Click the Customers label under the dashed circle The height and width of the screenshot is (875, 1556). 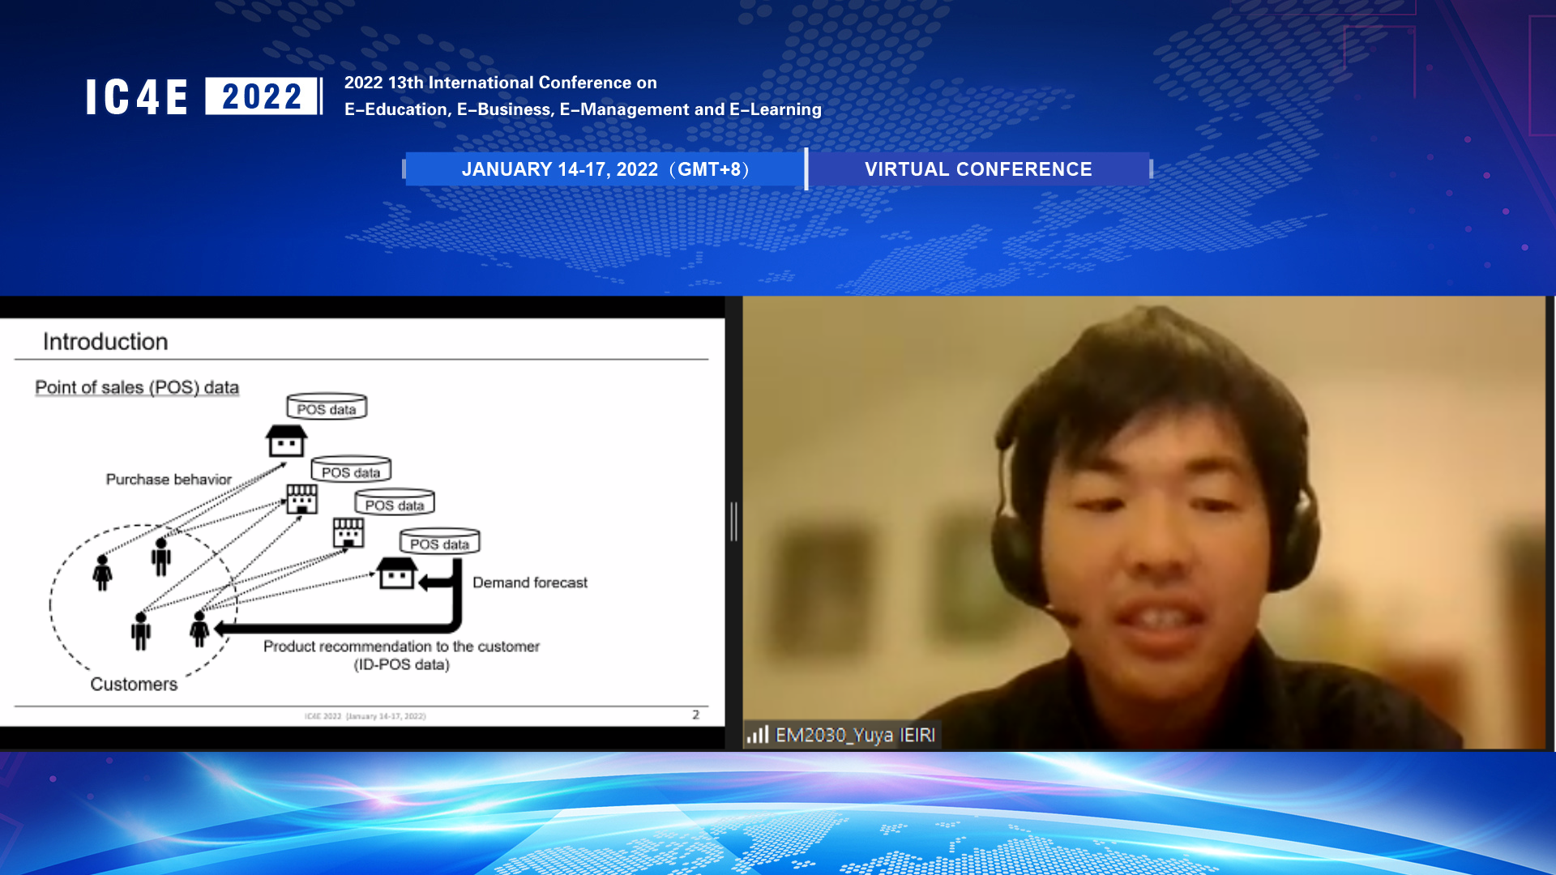(134, 685)
